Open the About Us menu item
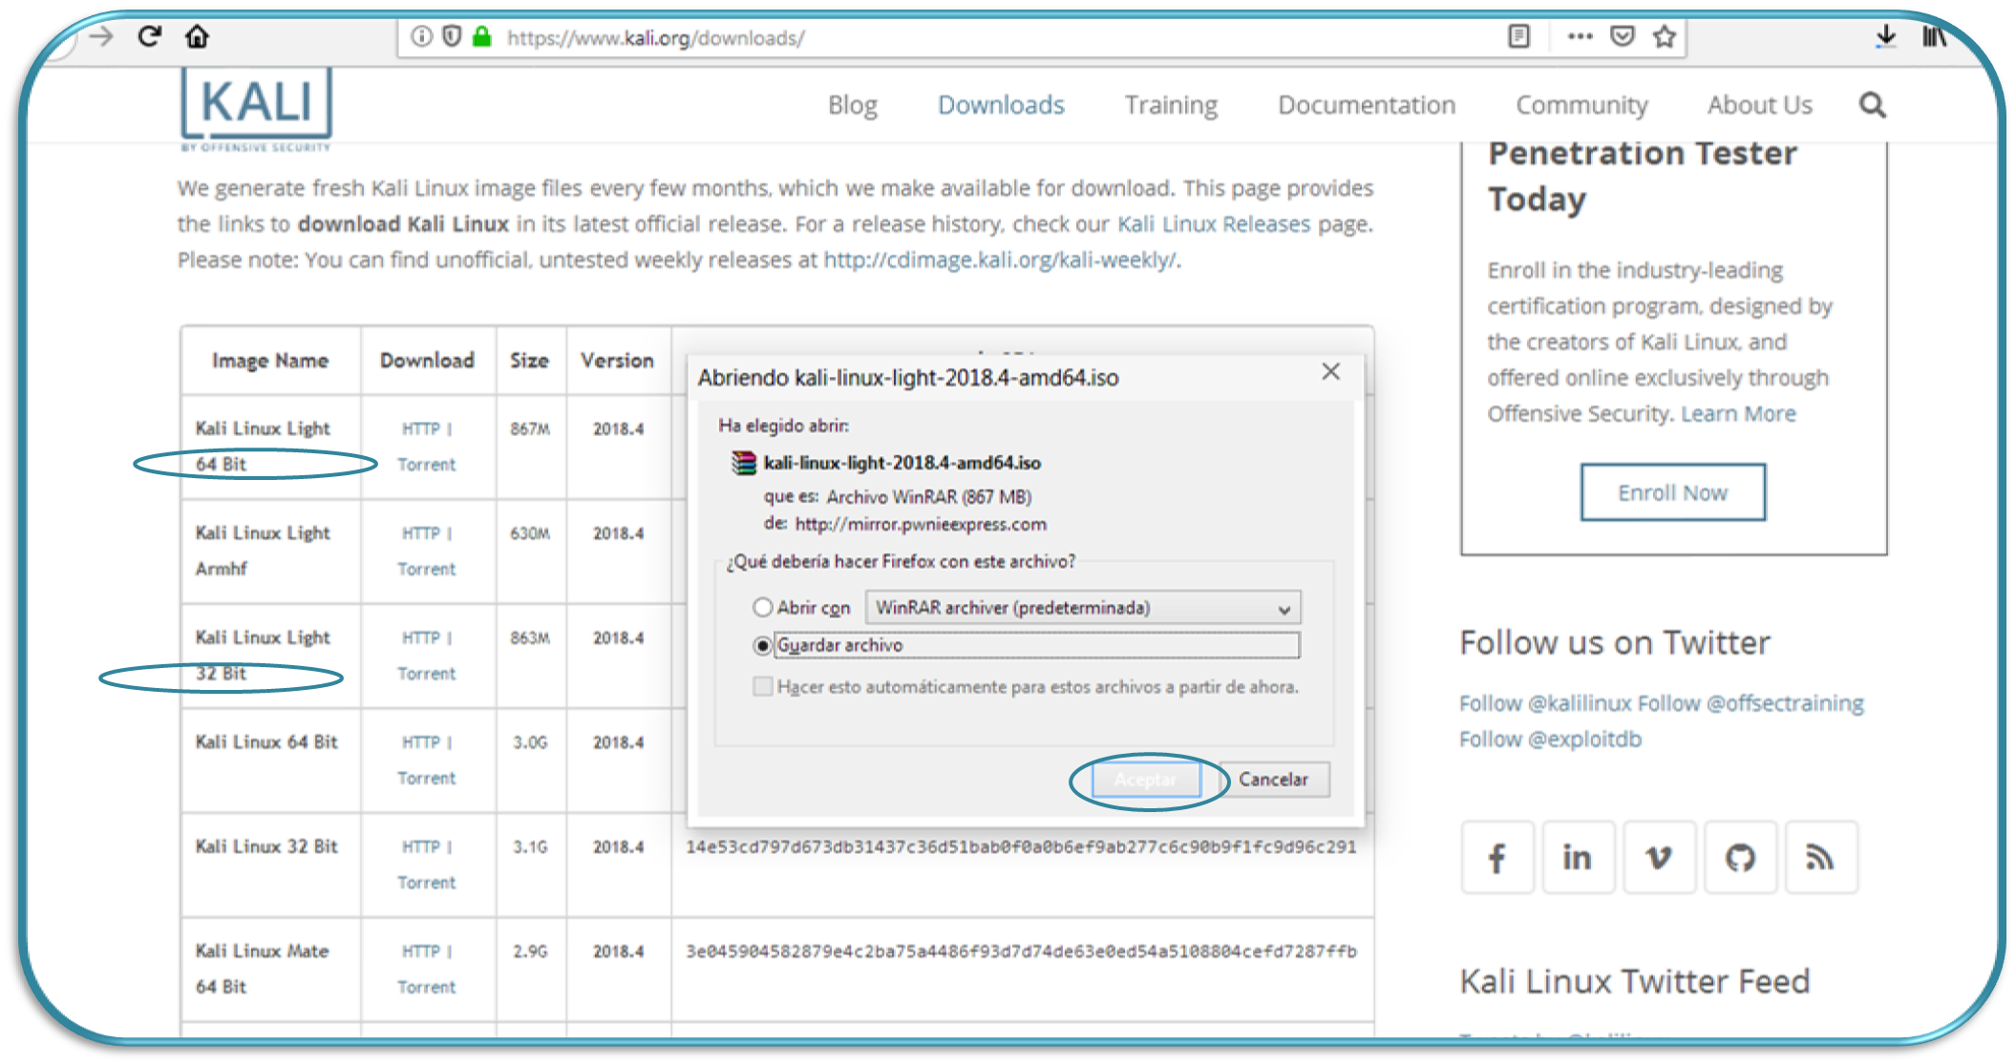Viewport: 2016px width, 1064px height. [x=1759, y=105]
